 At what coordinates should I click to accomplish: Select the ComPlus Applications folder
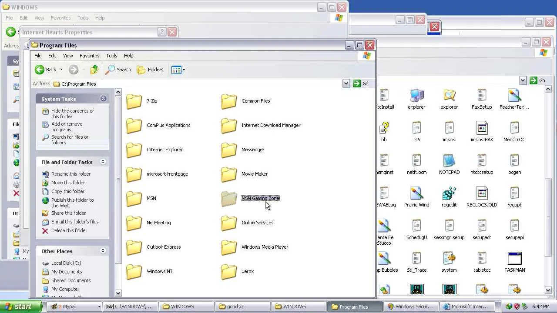tap(158, 125)
